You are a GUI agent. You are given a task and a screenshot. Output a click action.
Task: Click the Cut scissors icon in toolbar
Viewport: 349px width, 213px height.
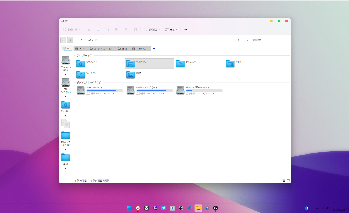pos(88,29)
